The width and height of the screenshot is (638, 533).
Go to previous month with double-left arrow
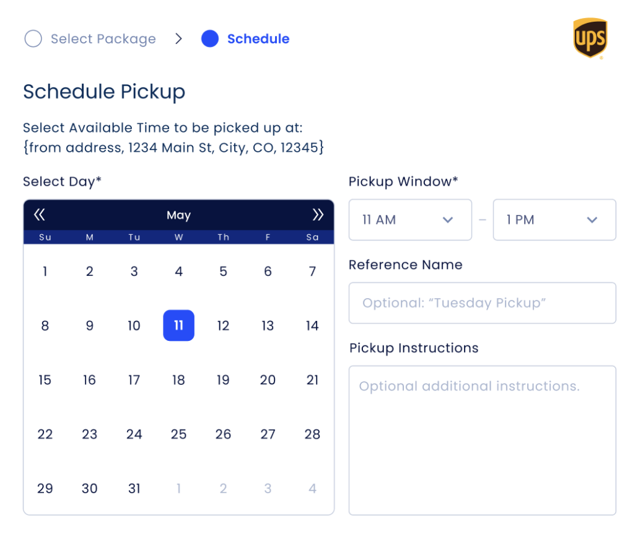(x=39, y=214)
